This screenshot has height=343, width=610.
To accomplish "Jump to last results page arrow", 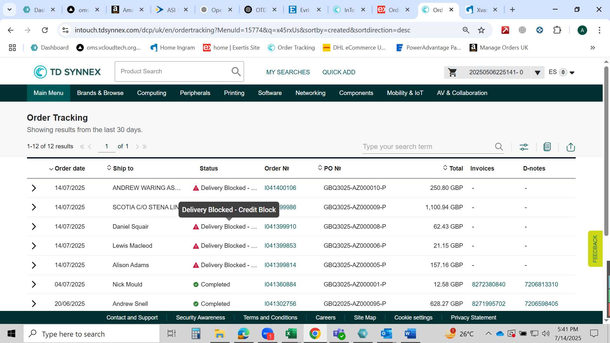I will (145, 146).
